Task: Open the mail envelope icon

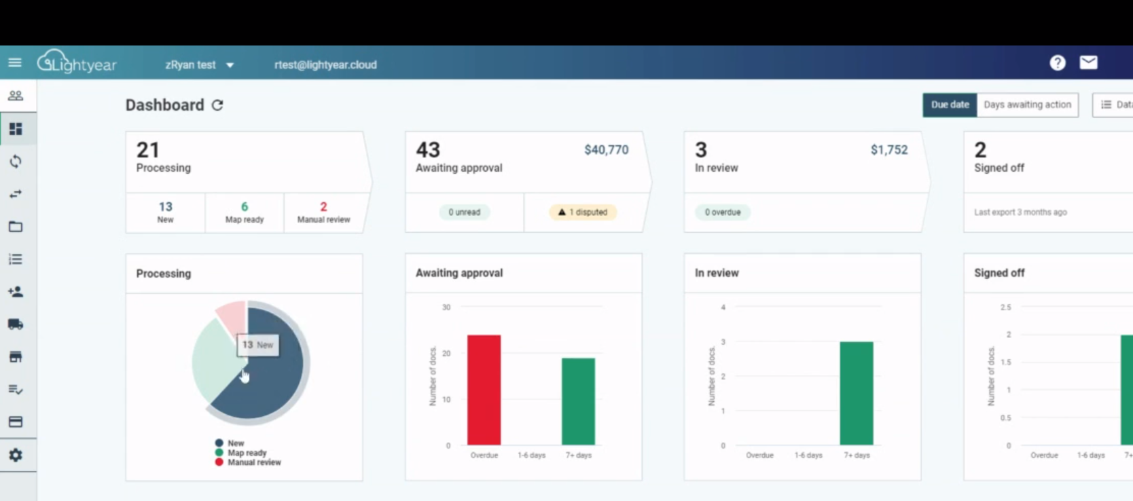Action: click(x=1088, y=62)
